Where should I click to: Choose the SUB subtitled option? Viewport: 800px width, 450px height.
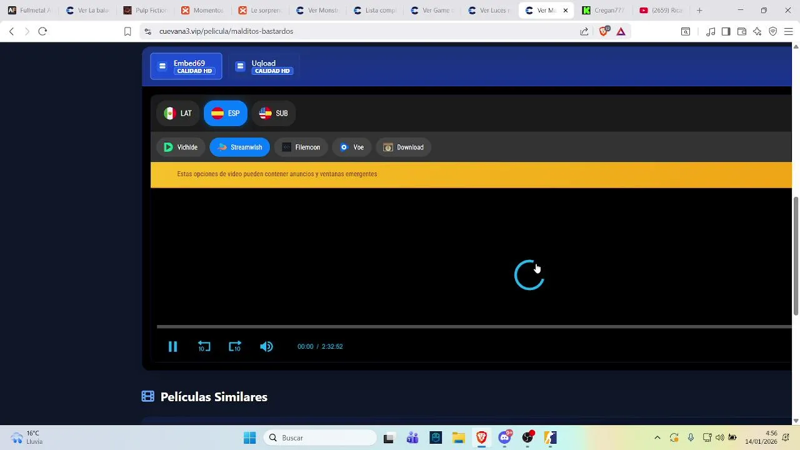(x=274, y=113)
